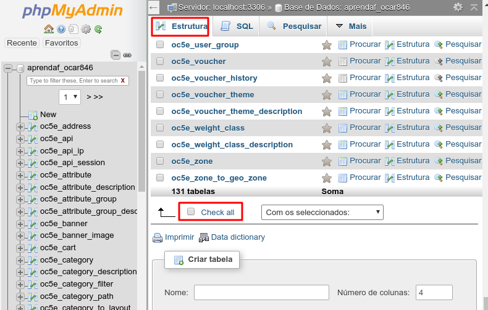Screen dimensions: 488x310
Task: Click the Servidor localhost:3306 breadcrumb
Action: click(222, 7)
